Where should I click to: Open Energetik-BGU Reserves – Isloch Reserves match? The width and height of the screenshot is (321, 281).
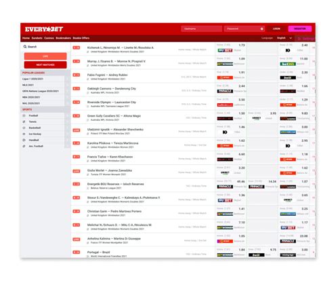116,184
